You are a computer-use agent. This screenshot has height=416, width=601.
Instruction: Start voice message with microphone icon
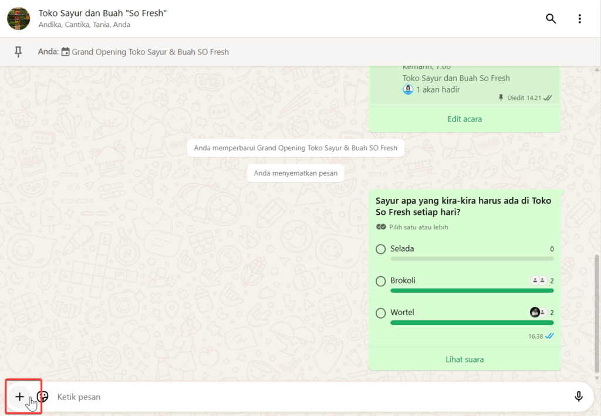[578, 397]
